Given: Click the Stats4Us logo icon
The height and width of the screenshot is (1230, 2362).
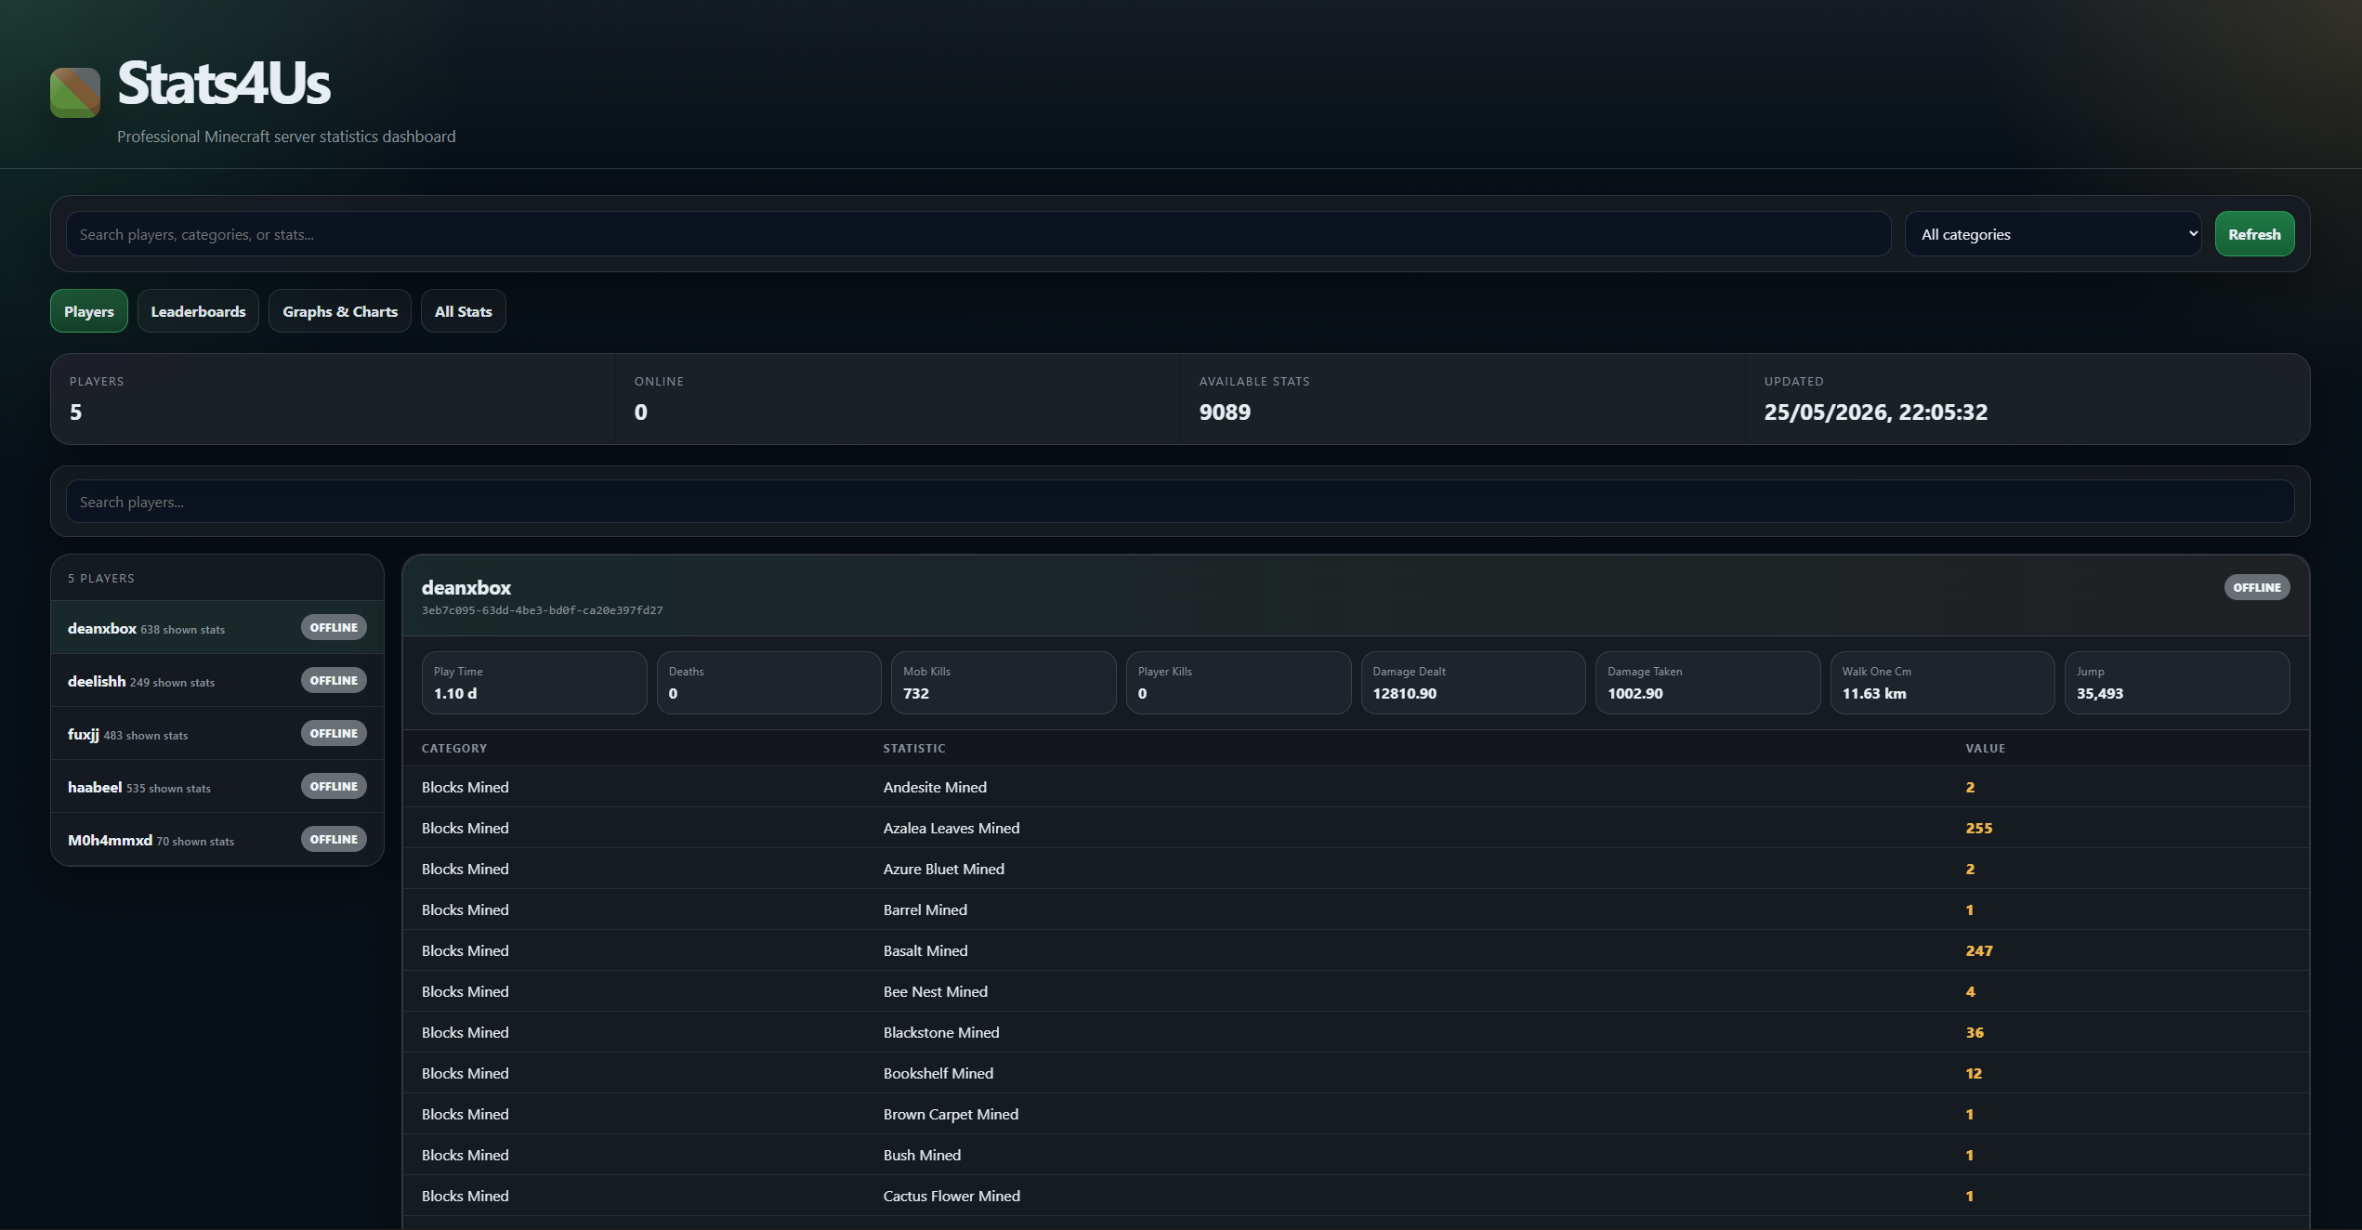Looking at the screenshot, I should coord(75,92).
